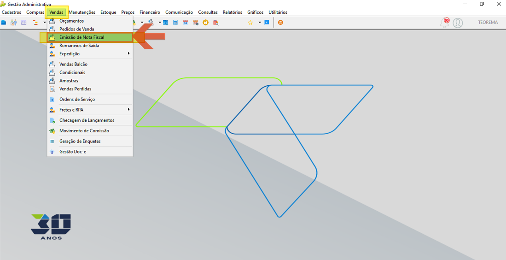Click the blue book icon next to star
This screenshot has width=506, height=260.
(x=267, y=23)
